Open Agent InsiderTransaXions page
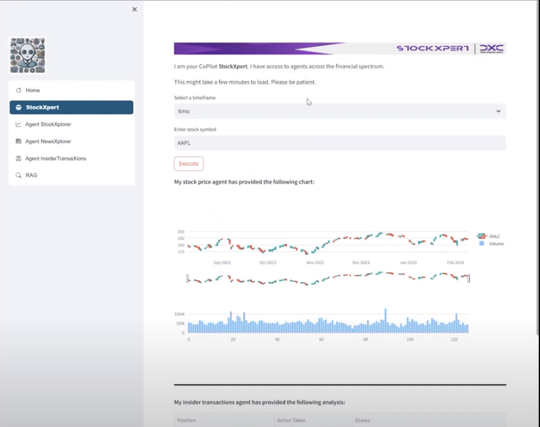Screen dimensions: 540x427 point(71,158)
